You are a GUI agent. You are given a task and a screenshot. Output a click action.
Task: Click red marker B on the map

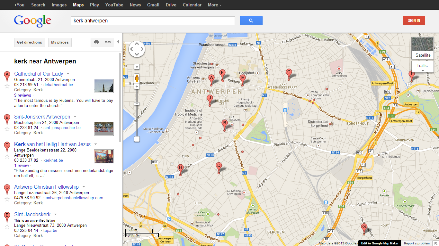225,125
